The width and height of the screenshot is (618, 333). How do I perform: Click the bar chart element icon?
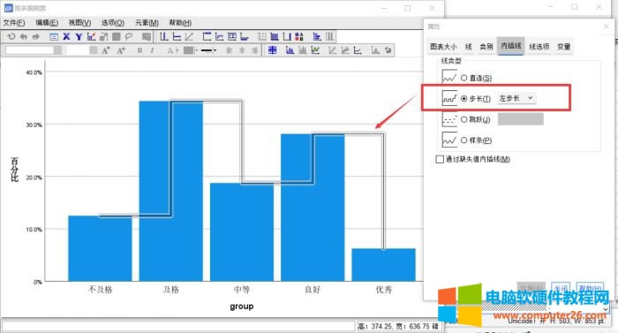click(x=290, y=50)
